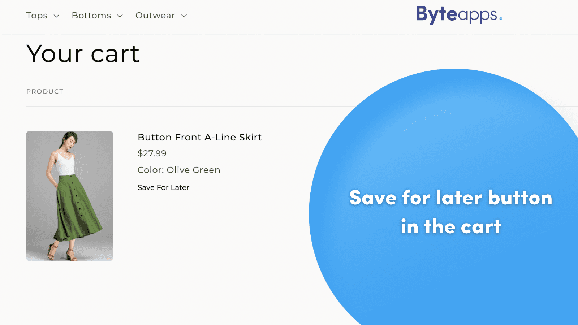Open the Outwear navigation menu
This screenshot has width=578, height=325.
[x=155, y=16]
